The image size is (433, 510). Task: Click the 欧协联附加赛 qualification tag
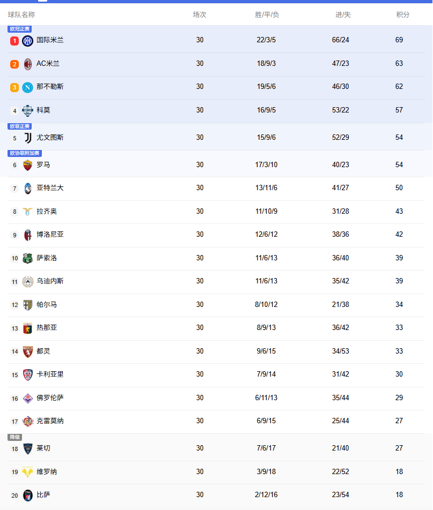coord(25,154)
